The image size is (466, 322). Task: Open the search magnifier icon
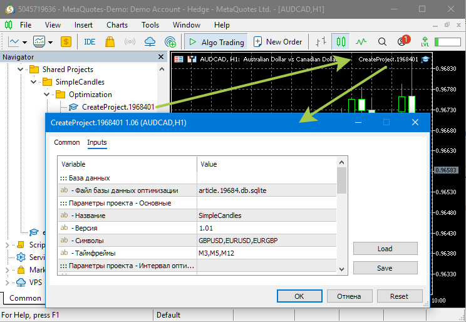(x=382, y=42)
